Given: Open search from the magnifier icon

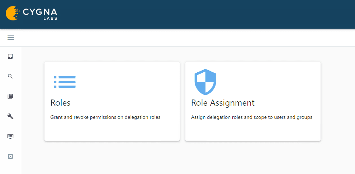Looking at the screenshot, I should click(x=10, y=76).
